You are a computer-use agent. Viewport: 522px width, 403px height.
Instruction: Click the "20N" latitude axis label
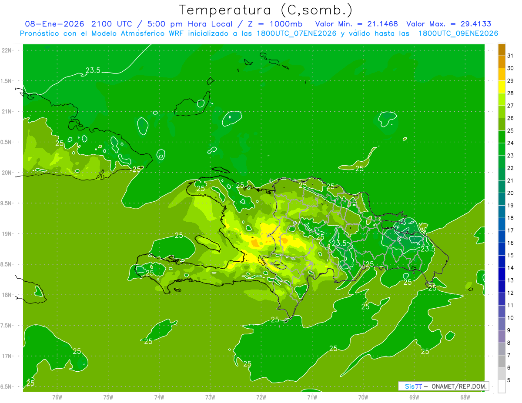[x=7, y=173]
